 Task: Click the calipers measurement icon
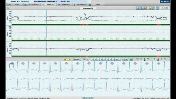123,60
